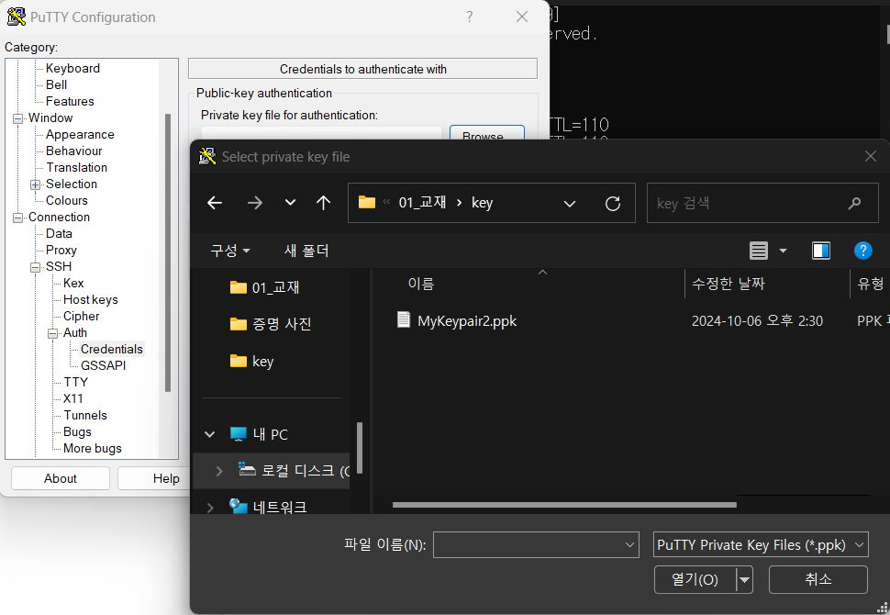The height and width of the screenshot is (615, 890).
Task: Click 01_교재 in the address breadcrumb
Action: point(422,203)
